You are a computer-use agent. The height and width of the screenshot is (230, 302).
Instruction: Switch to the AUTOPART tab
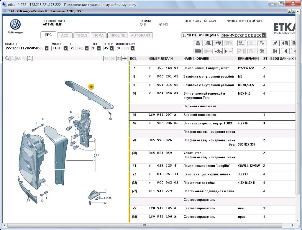[141, 35]
